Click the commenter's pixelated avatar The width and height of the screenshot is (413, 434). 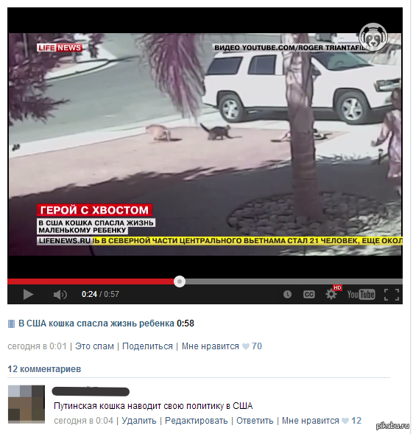[x=27, y=404]
